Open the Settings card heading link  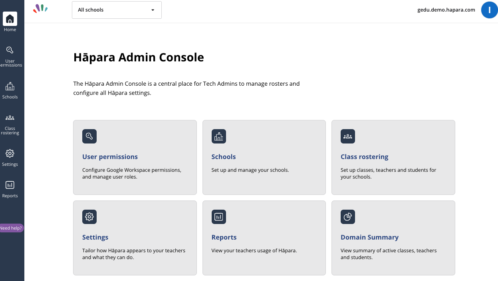(95, 237)
